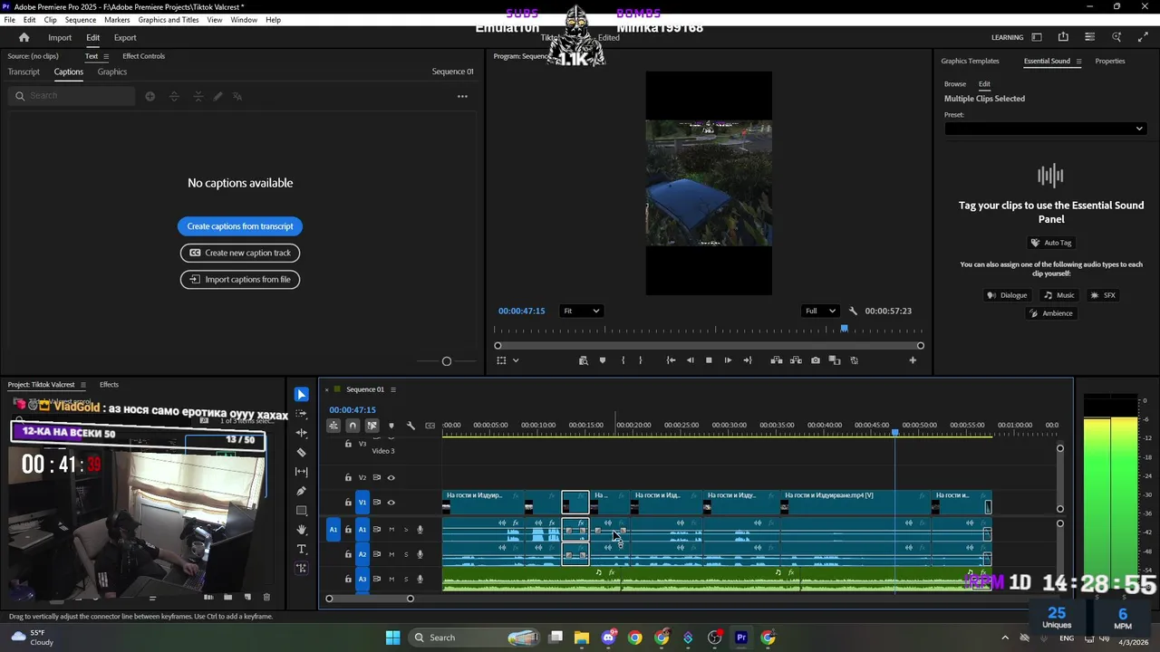Viewport: 1160px width, 652px height.
Task: Select the Type tool
Action: [302, 550]
